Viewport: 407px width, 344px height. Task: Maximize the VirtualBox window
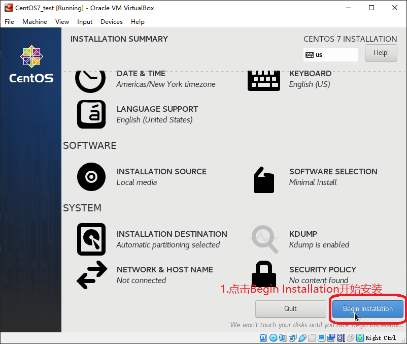(x=371, y=8)
